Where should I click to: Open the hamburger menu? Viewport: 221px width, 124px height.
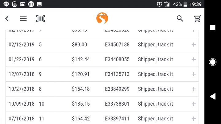pos(23,19)
